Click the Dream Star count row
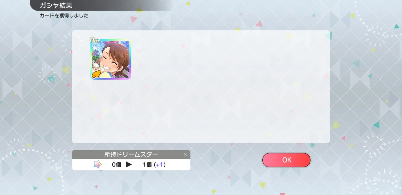The height and width of the screenshot is (195, 402). point(131,164)
